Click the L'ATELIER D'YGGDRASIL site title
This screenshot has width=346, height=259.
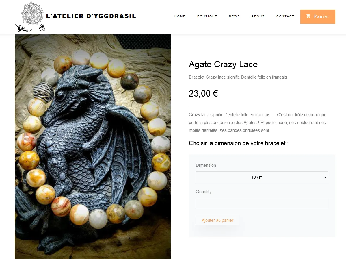coord(91,16)
